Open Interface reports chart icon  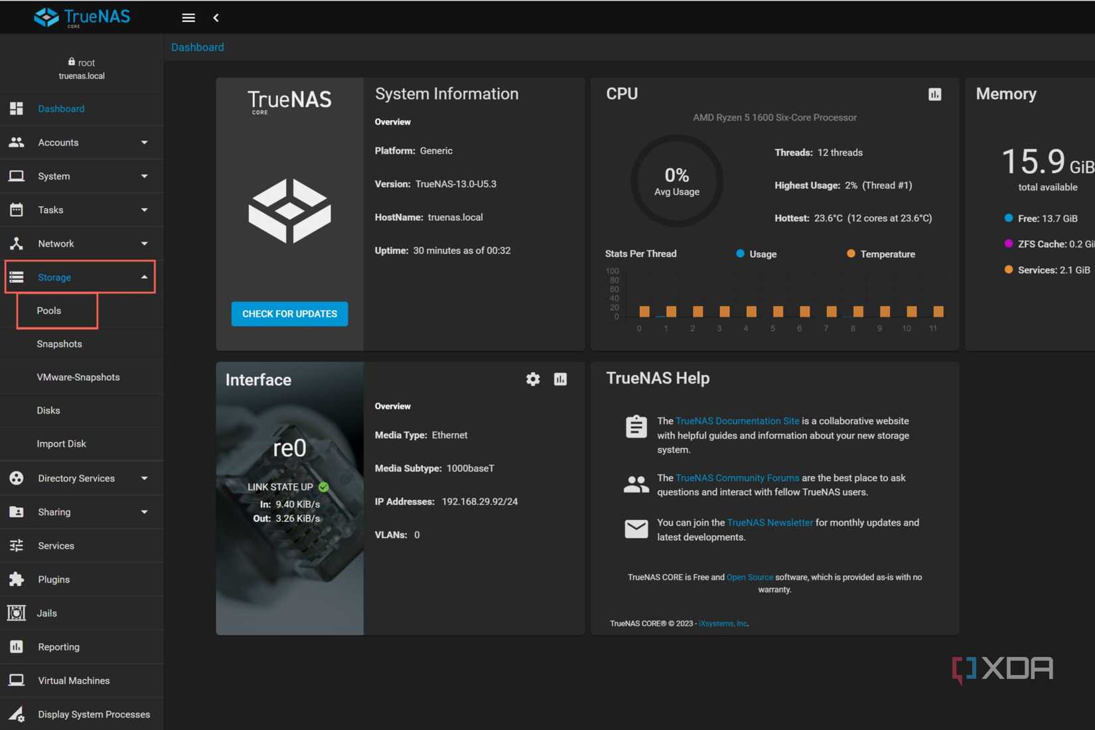click(560, 379)
